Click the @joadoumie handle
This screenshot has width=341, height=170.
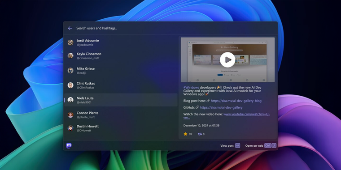click(x=85, y=45)
